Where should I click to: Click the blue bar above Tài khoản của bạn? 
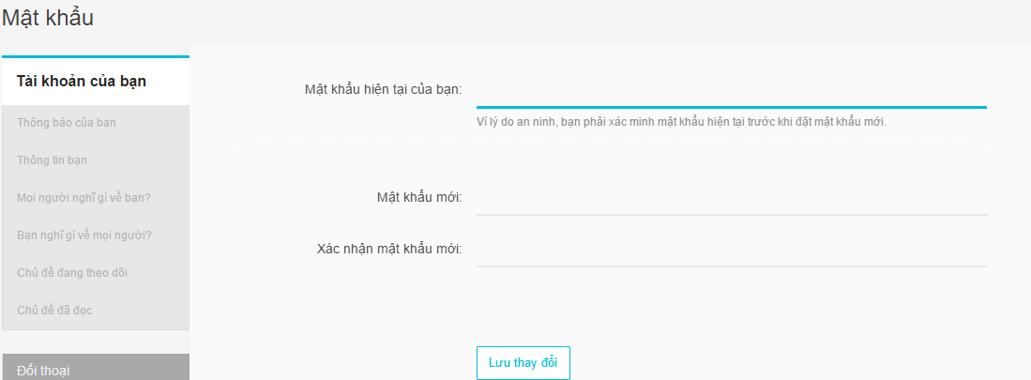click(96, 56)
